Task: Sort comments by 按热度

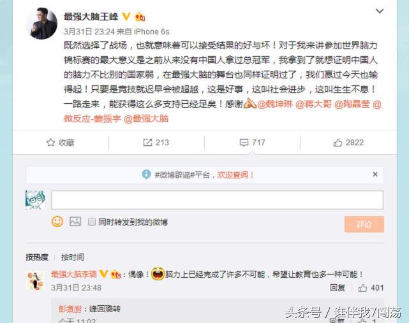Action: click(x=37, y=257)
